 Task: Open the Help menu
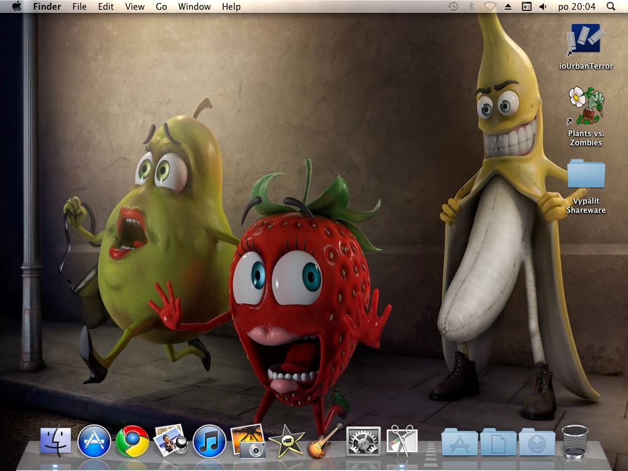[231, 6]
